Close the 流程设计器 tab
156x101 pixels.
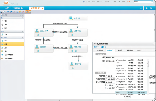coord(42,9)
